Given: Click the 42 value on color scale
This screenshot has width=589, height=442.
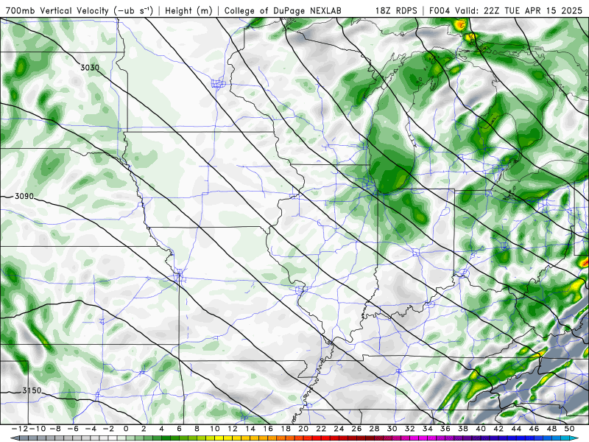Looking at the screenshot, I should point(498,429).
